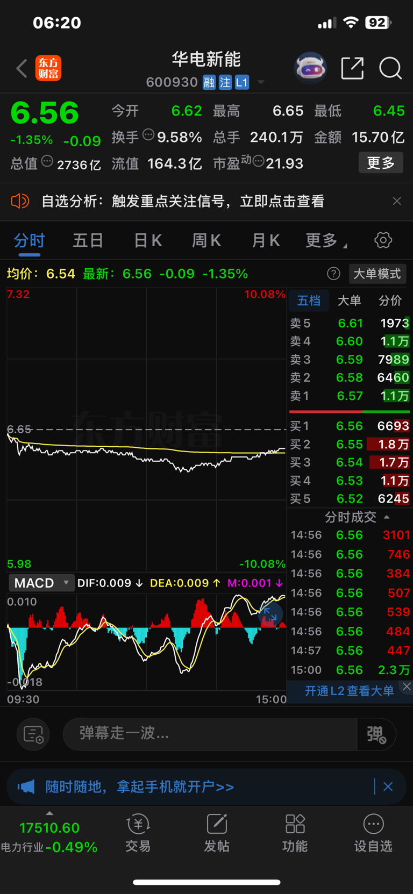This screenshot has height=894, width=413.
Task: Tap the 卖4 price 6.60 row
Action: (350, 341)
